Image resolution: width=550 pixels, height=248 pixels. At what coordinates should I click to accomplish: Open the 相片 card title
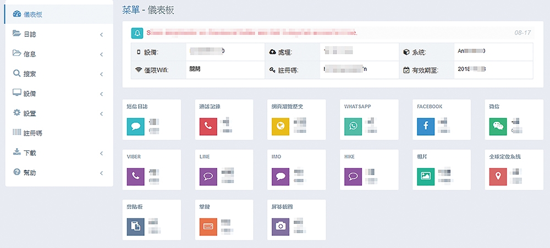(422, 157)
